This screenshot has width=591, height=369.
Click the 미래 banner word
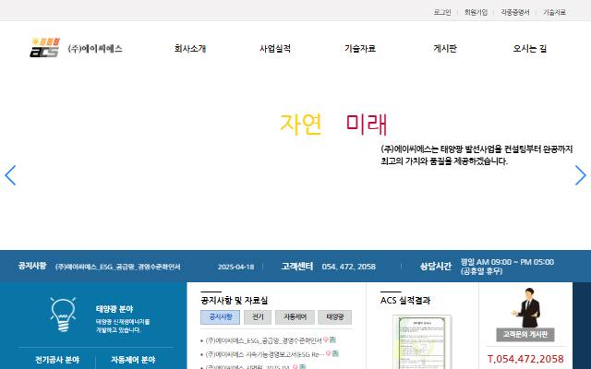tap(367, 124)
